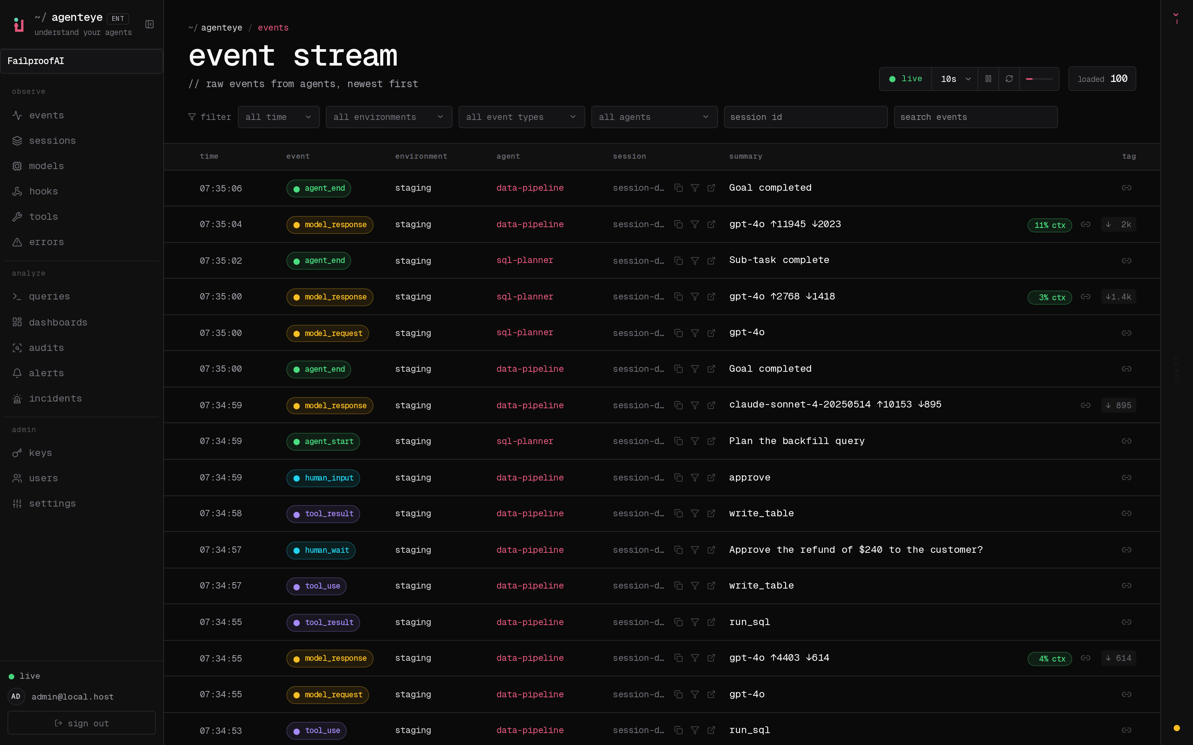Image resolution: width=1193 pixels, height=745 pixels.
Task: Select the FailproofAI workspace switcher
Action: (81, 61)
